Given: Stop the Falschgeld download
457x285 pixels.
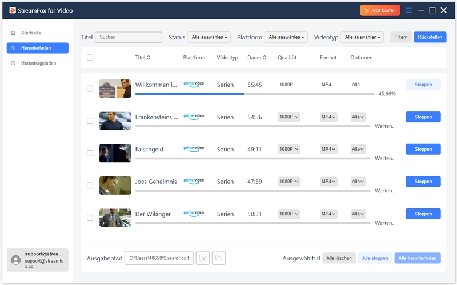Looking at the screenshot, I should [423, 149].
